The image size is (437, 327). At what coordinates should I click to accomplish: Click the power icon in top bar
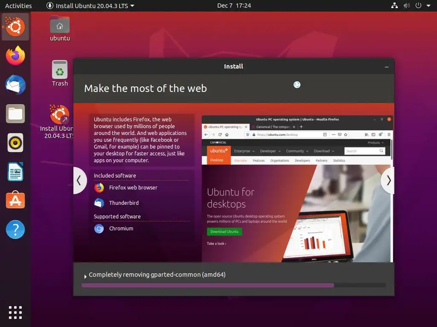click(x=418, y=6)
